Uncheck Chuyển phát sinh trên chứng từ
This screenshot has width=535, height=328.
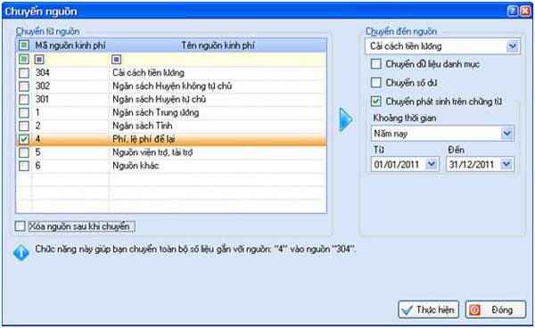(376, 102)
